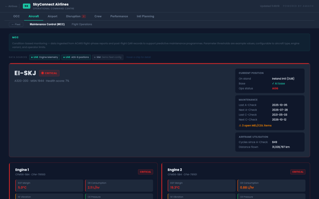Click Distance flown value 31,328,797 km
The height and width of the screenshot is (199, 319).
pos(281,147)
